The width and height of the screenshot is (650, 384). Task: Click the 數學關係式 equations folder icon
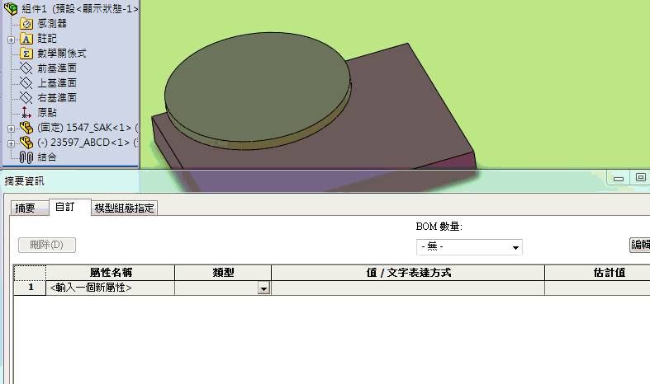[26, 54]
